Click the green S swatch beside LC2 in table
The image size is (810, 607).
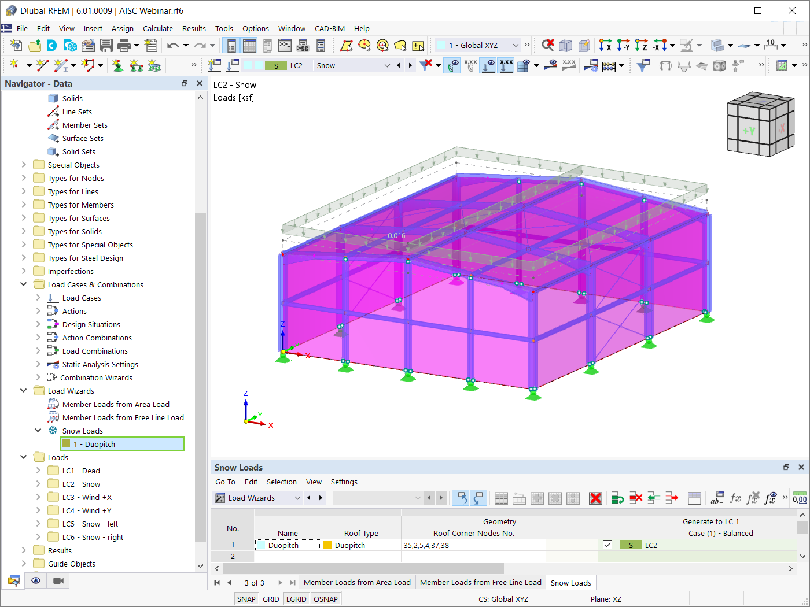(631, 545)
